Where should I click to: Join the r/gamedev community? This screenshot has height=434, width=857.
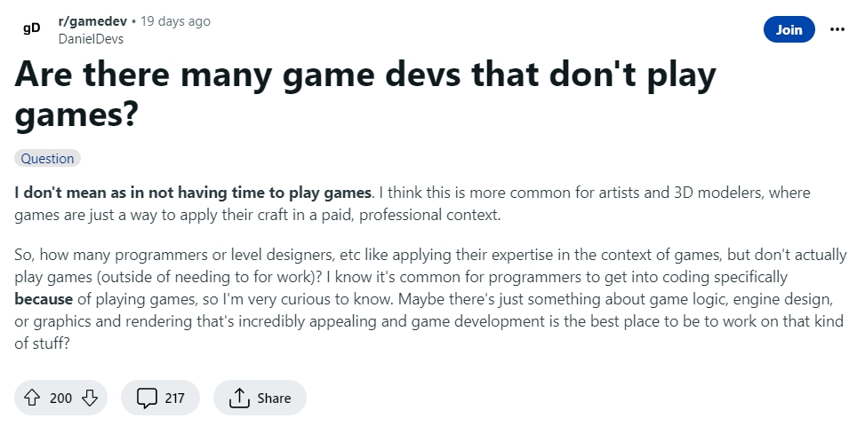789,29
